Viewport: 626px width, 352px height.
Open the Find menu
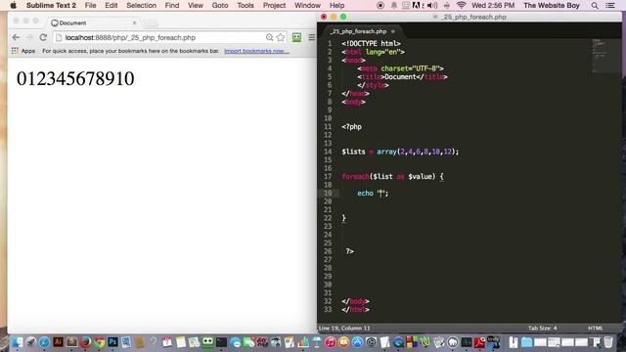[172, 5]
